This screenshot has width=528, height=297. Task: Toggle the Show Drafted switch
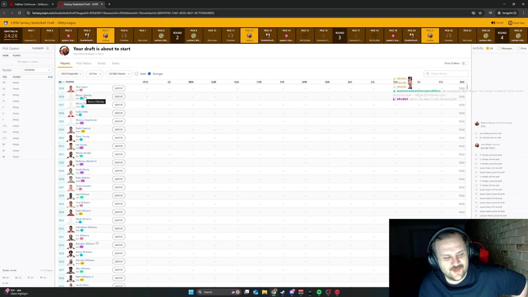click(x=464, y=63)
